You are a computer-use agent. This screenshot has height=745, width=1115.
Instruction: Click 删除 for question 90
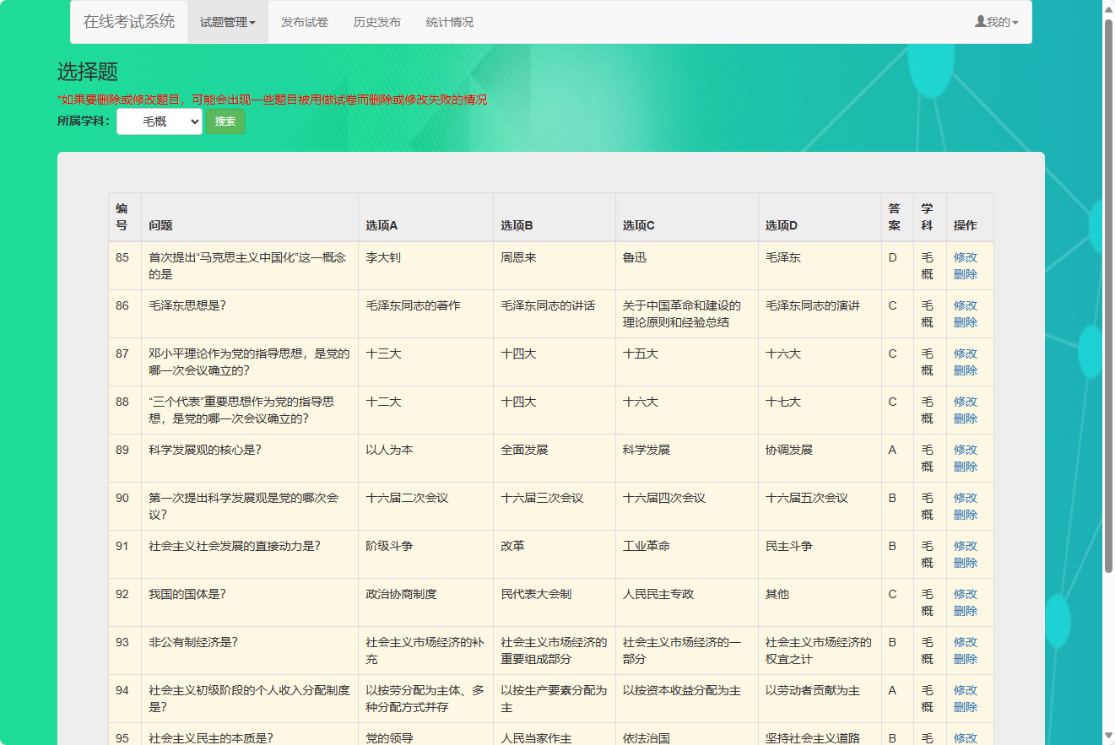coord(965,515)
